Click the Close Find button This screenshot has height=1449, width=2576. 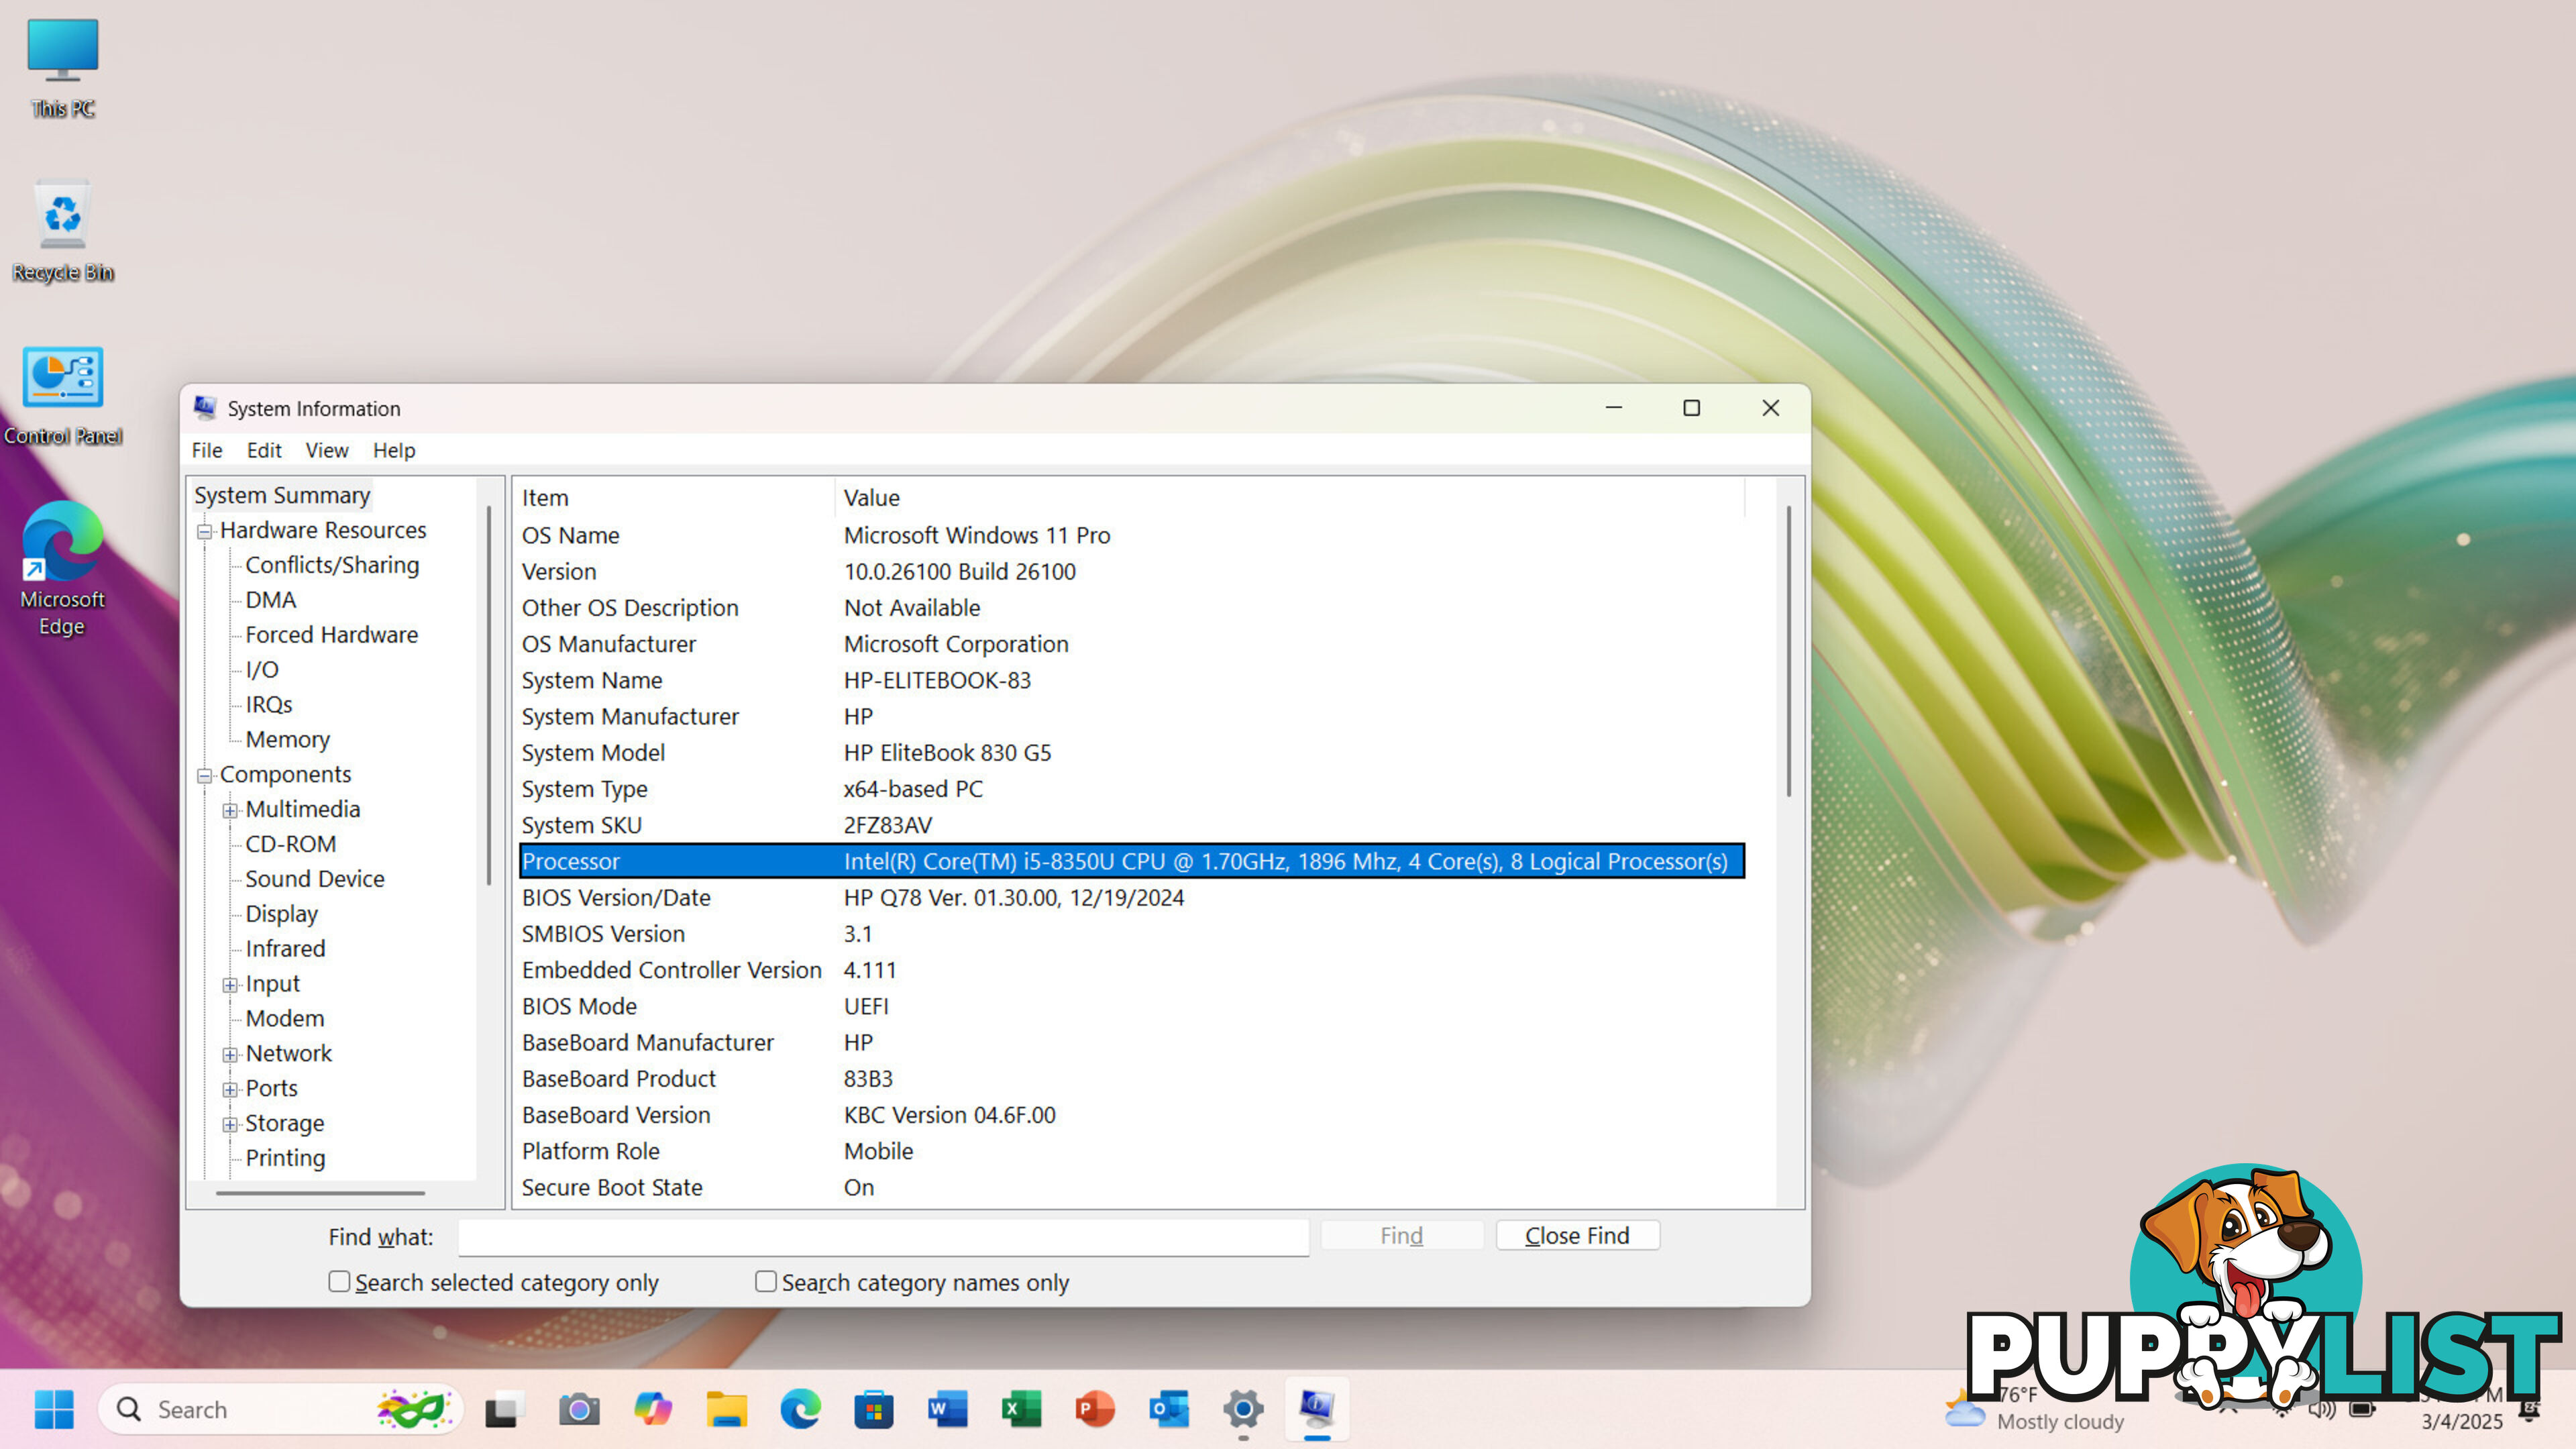(1577, 1235)
